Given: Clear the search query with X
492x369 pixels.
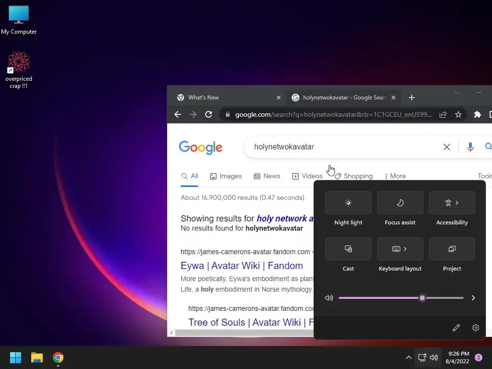Looking at the screenshot, I should 446,147.
